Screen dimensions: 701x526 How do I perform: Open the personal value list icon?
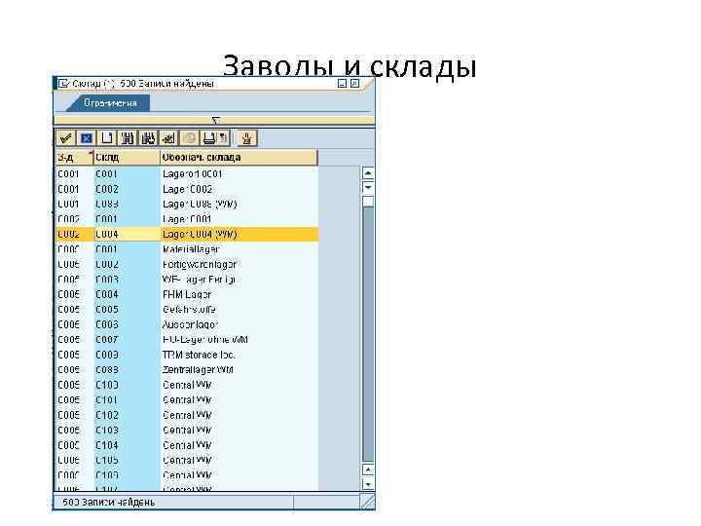[246, 138]
